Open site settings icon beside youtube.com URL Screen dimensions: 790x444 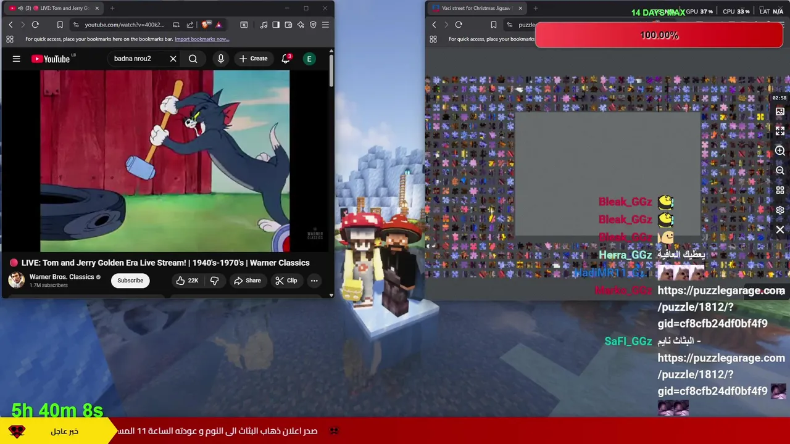[x=75, y=25]
